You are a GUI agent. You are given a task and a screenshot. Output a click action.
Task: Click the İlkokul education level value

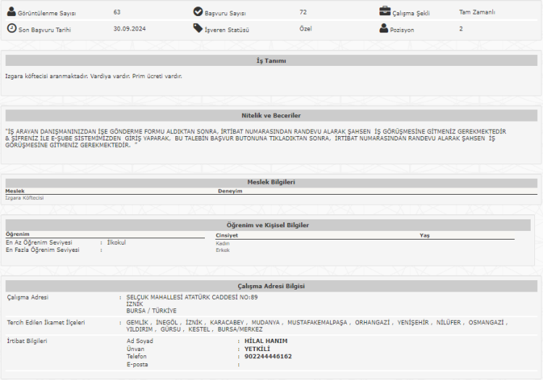coord(117,242)
